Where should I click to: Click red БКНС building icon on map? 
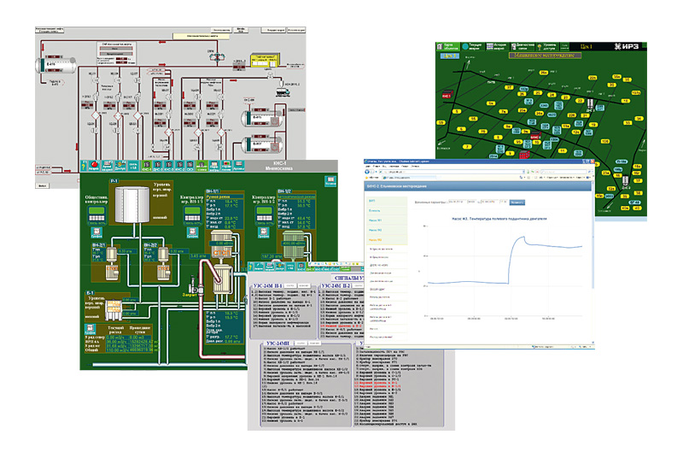pyautogui.click(x=535, y=135)
